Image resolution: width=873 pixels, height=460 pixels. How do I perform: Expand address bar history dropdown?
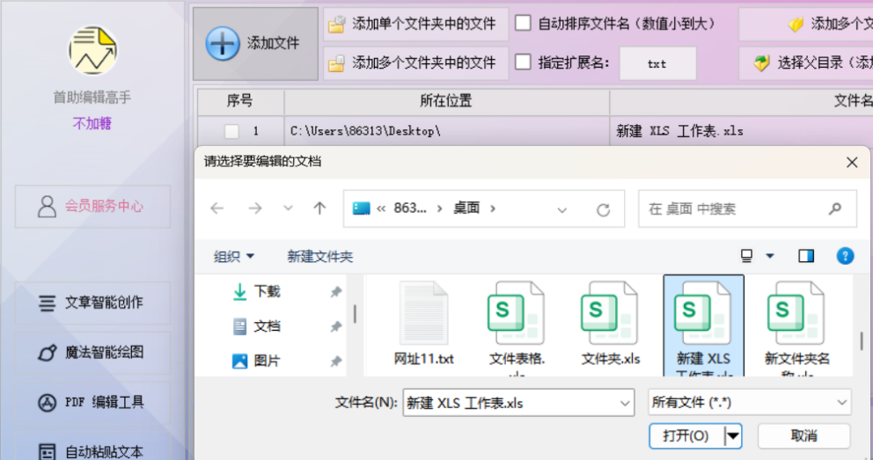(562, 209)
